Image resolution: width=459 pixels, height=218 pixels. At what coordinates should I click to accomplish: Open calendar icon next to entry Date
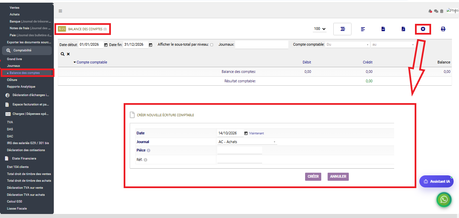tap(246, 133)
